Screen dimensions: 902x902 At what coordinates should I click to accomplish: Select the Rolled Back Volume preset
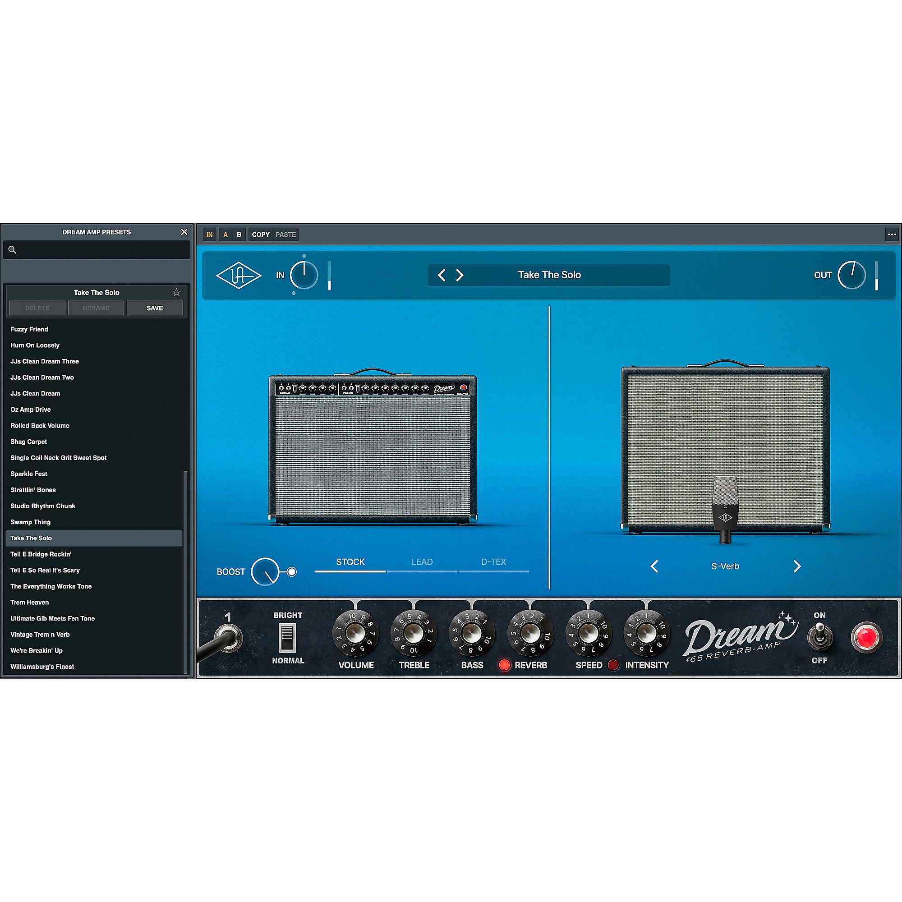tap(94, 426)
